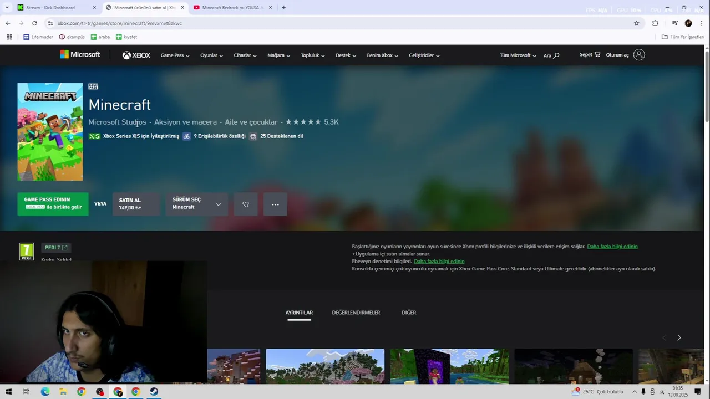Screen dimensions: 710x399
Task: Reload the Xbox store page
Action: pyautogui.click(x=34, y=23)
